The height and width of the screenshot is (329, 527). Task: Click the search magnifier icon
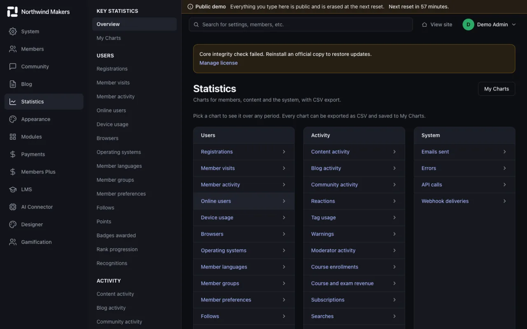point(196,25)
